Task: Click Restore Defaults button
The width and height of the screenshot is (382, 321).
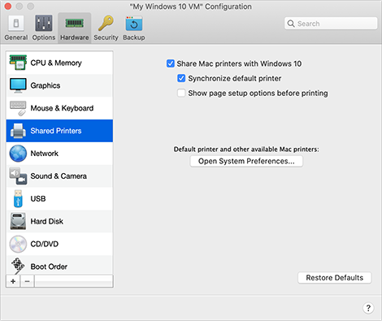Action: coord(335,278)
